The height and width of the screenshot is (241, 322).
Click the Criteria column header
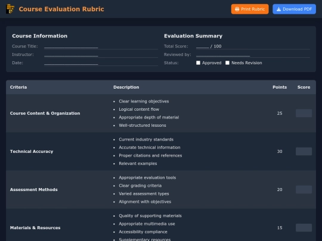[x=18, y=87]
